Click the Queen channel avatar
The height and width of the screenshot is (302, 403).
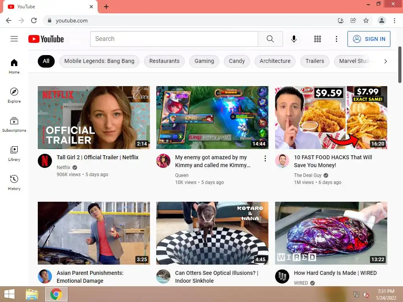(x=163, y=161)
